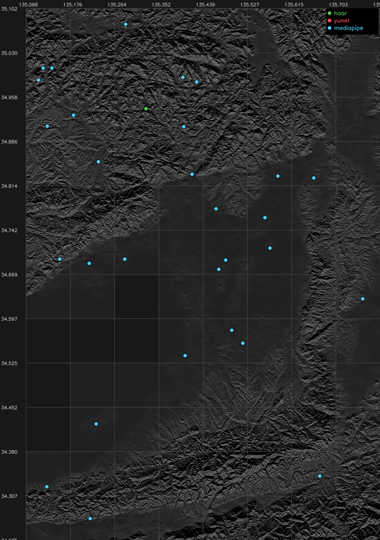Click the longitude label 135.264
The height and width of the screenshot is (540, 380).
[117, 5]
